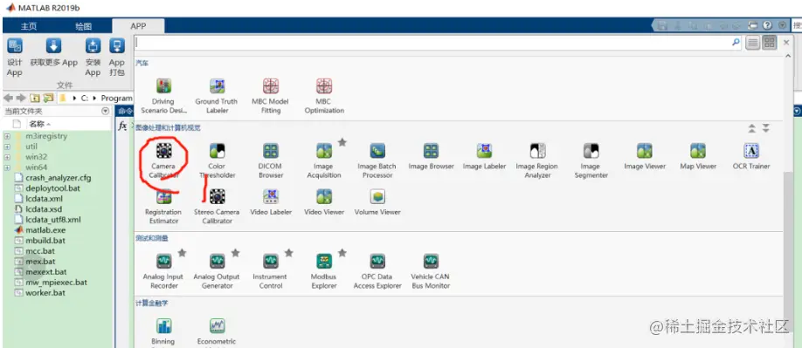Toggle favorite star on Instrument Control
The width and height of the screenshot is (802, 348).
[x=288, y=253]
